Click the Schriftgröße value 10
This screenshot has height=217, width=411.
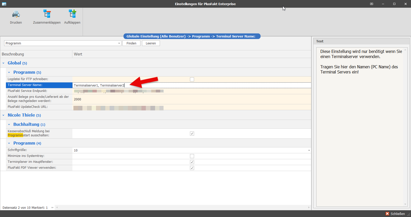tap(190, 150)
